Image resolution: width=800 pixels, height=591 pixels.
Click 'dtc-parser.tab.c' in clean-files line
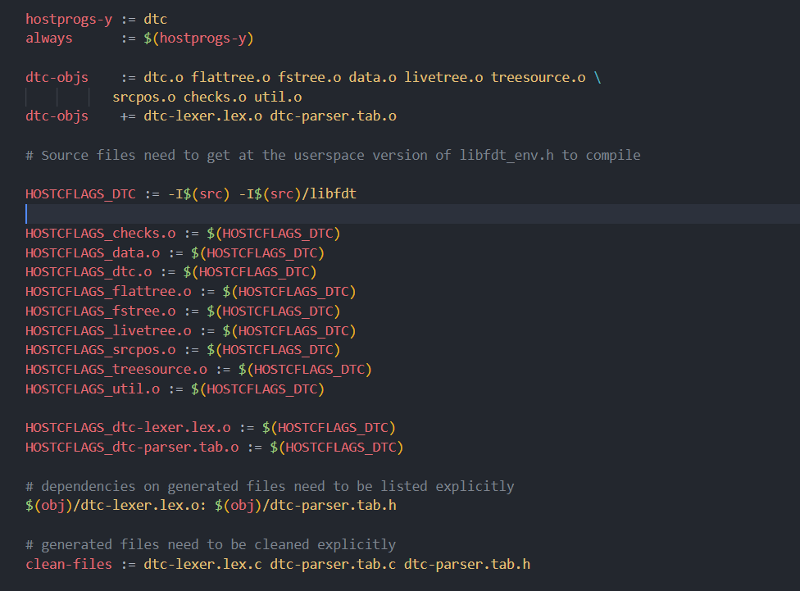tap(333, 565)
